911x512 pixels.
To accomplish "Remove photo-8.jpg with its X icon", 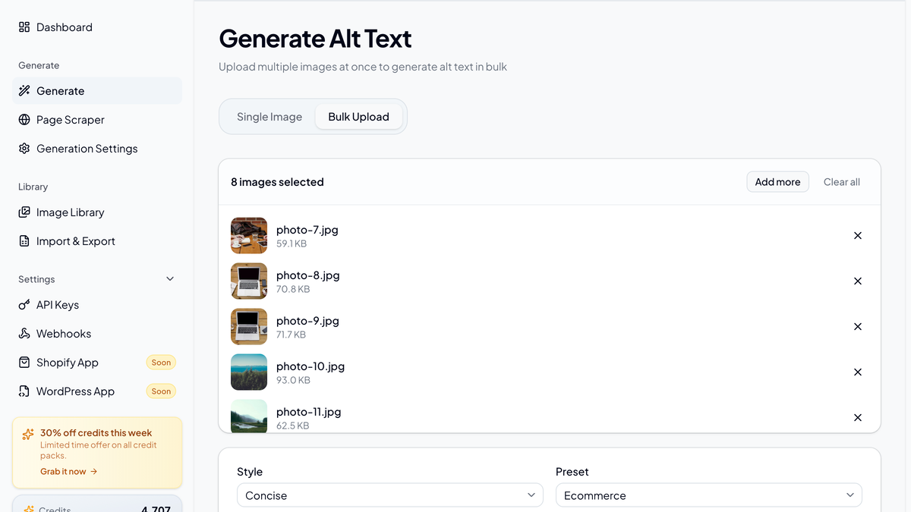I will (858, 281).
